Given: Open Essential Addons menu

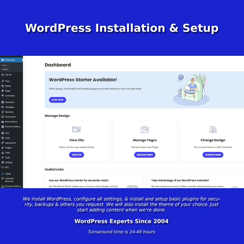Looking at the screenshot, I should point(11,127).
